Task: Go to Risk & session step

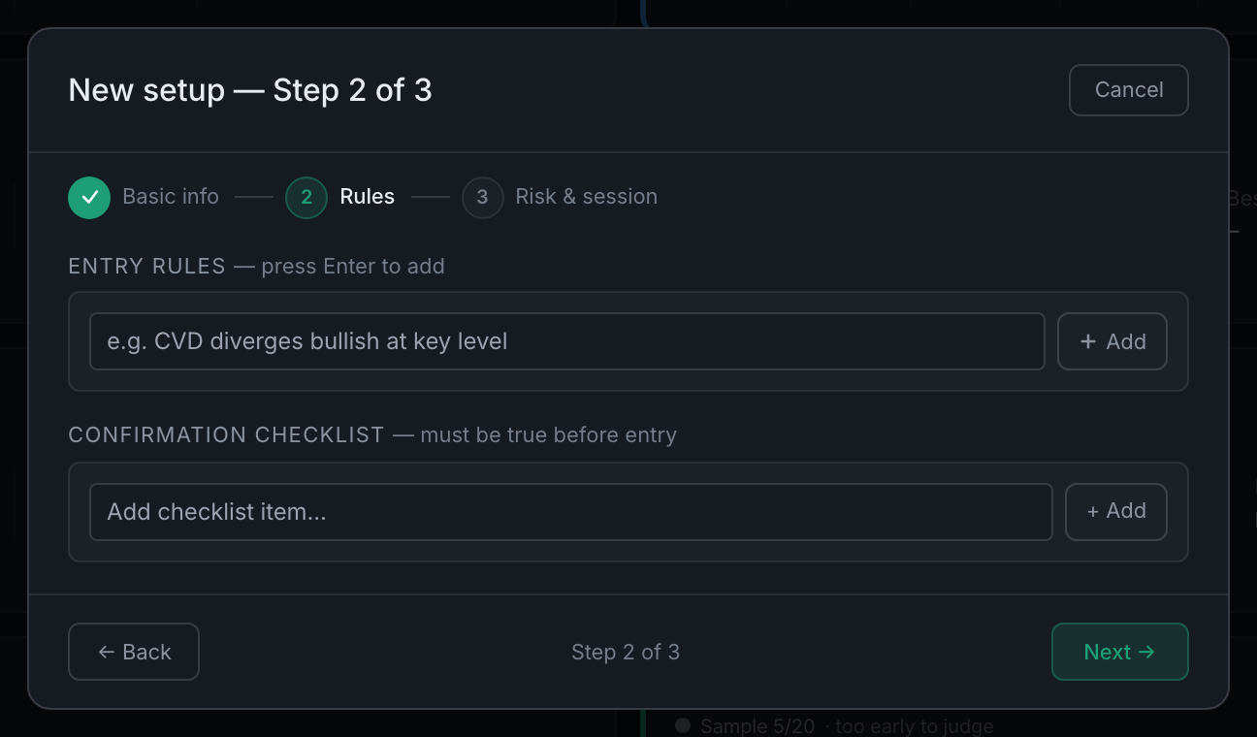Action: pos(586,197)
